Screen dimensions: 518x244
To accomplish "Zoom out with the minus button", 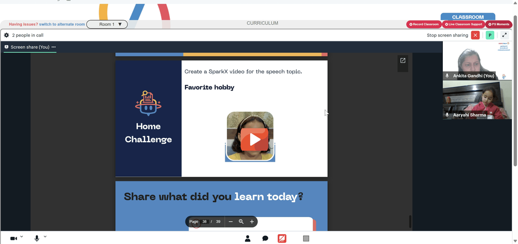I will pyautogui.click(x=231, y=222).
